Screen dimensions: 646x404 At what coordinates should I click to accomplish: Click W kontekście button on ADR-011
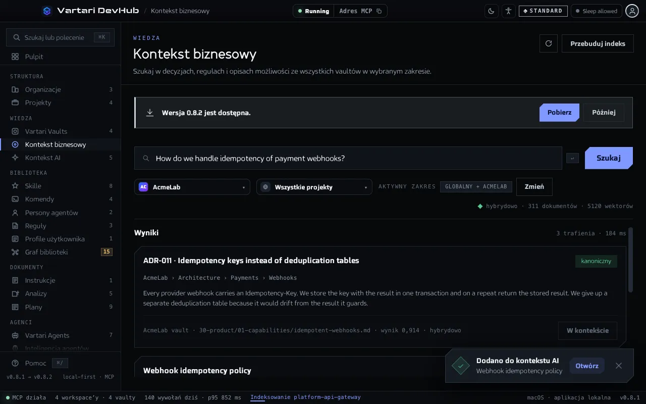pos(587,331)
